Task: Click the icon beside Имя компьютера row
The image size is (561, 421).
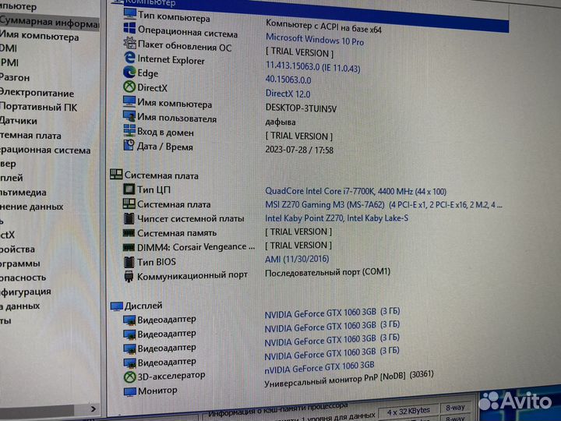Action: pos(129,101)
